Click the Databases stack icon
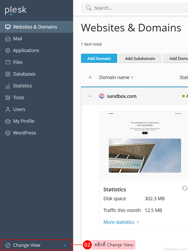The image size is (188, 251). [x=8, y=74]
